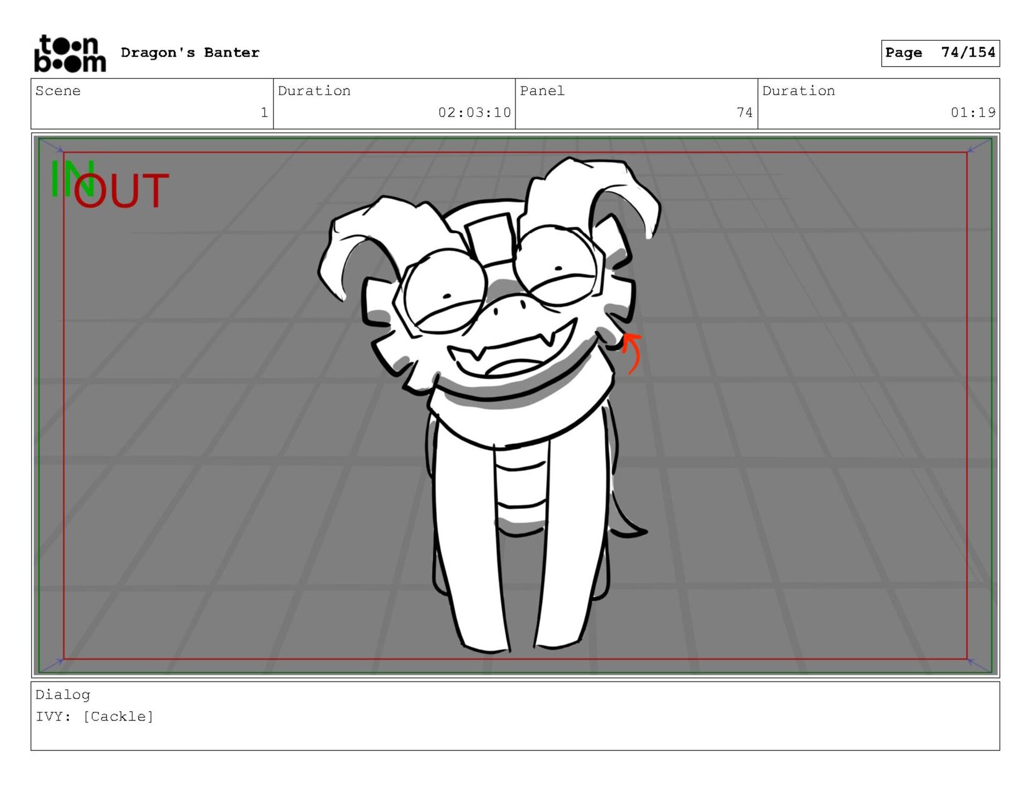Click the IVY: [Cackle] dialog line
This screenshot has height=797, width=1031.
click(x=95, y=717)
